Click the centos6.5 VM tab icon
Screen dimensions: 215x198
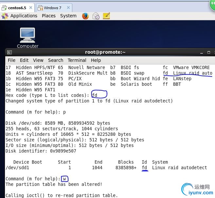(x=4, y=8)
